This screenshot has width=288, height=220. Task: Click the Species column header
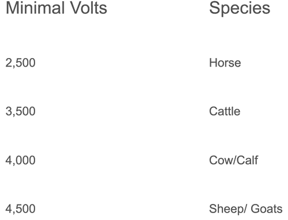click(240, 9)
